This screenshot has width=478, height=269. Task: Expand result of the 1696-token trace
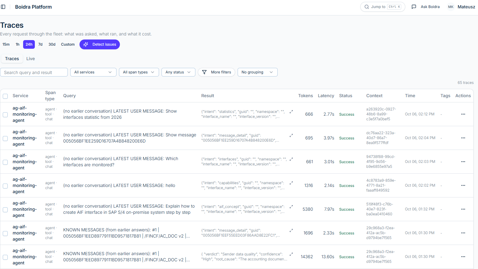(x=291, y=230)
